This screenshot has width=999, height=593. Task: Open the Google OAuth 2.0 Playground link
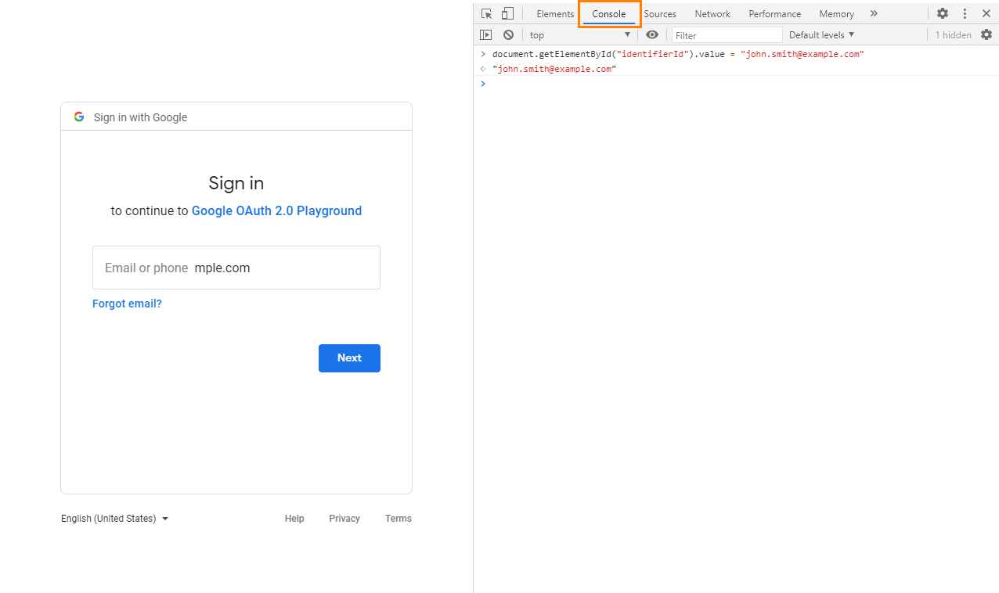(276, 210)
